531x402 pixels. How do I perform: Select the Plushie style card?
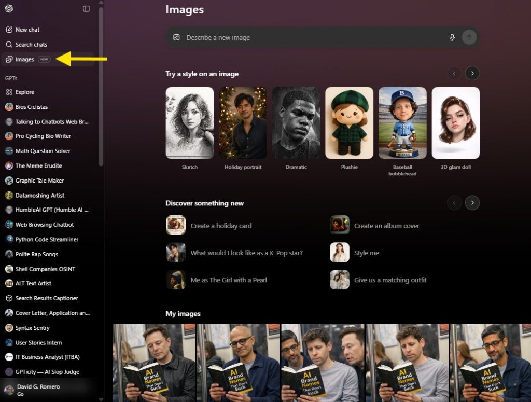(350, 123)
